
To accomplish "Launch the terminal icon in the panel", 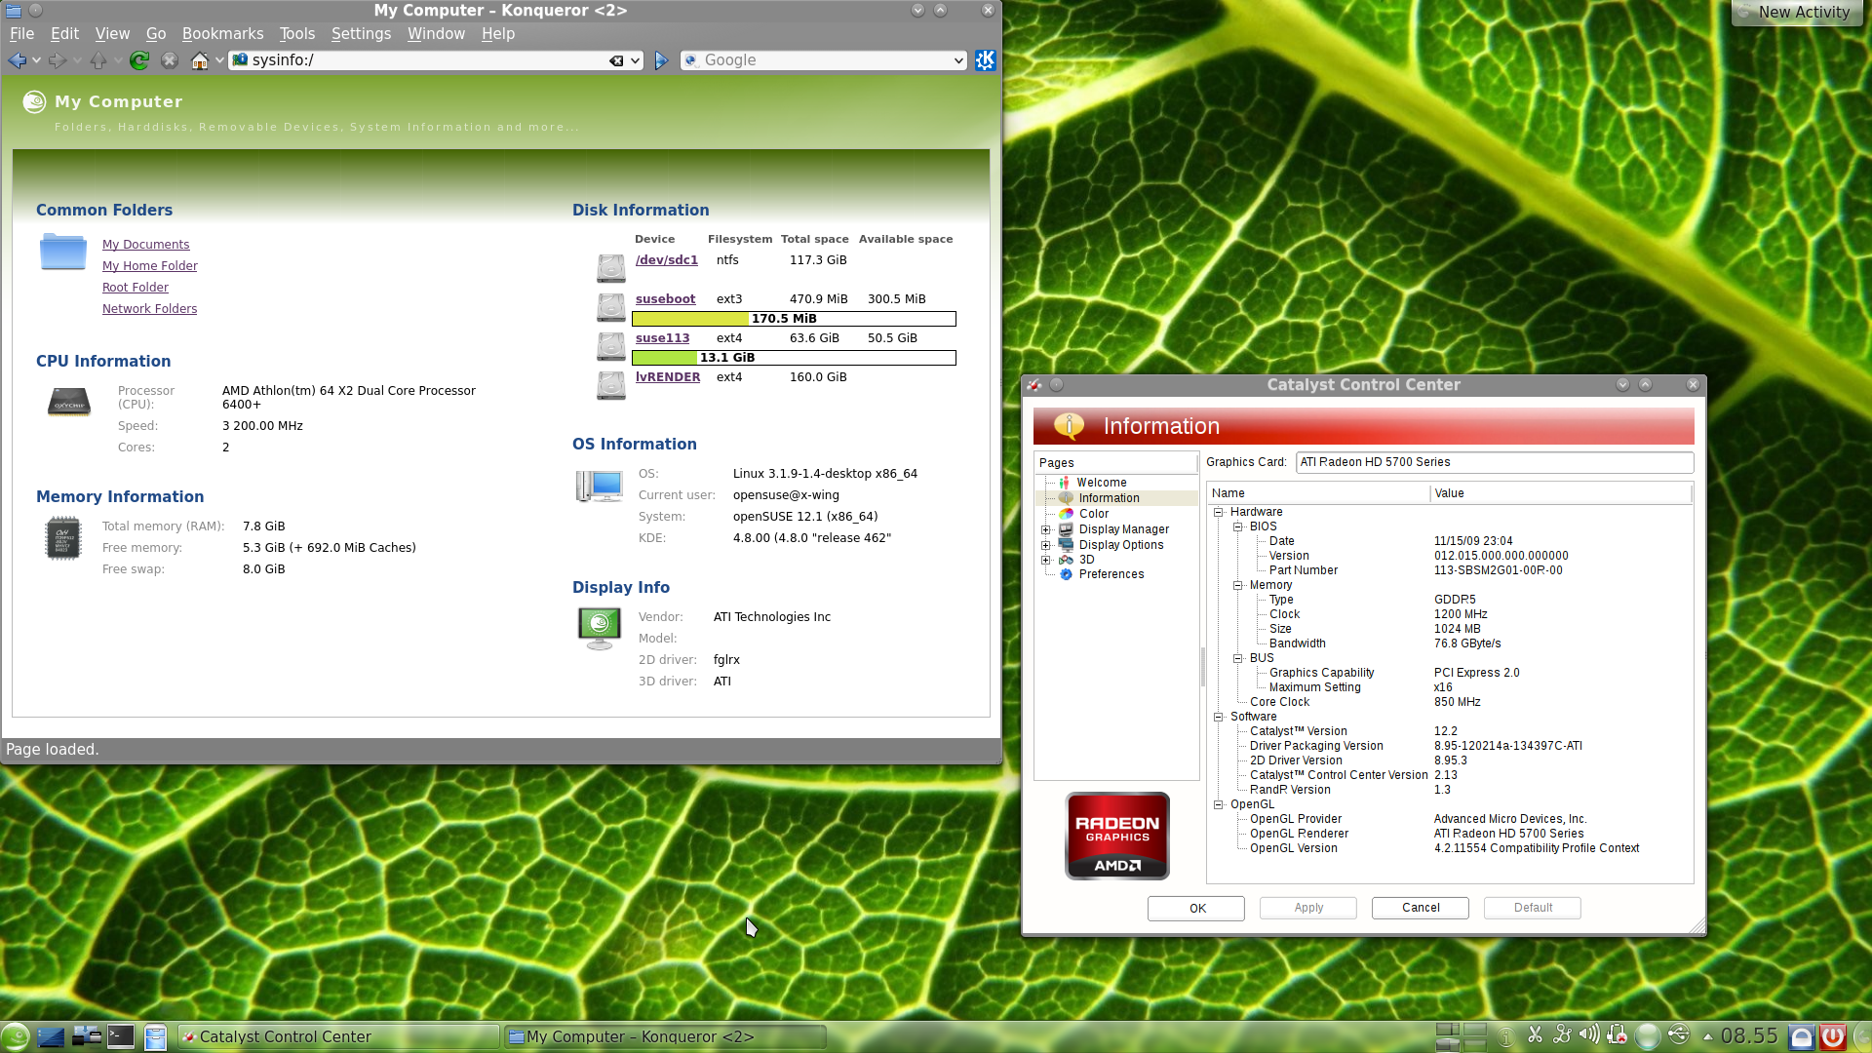I will click(x=121, y=1036).
